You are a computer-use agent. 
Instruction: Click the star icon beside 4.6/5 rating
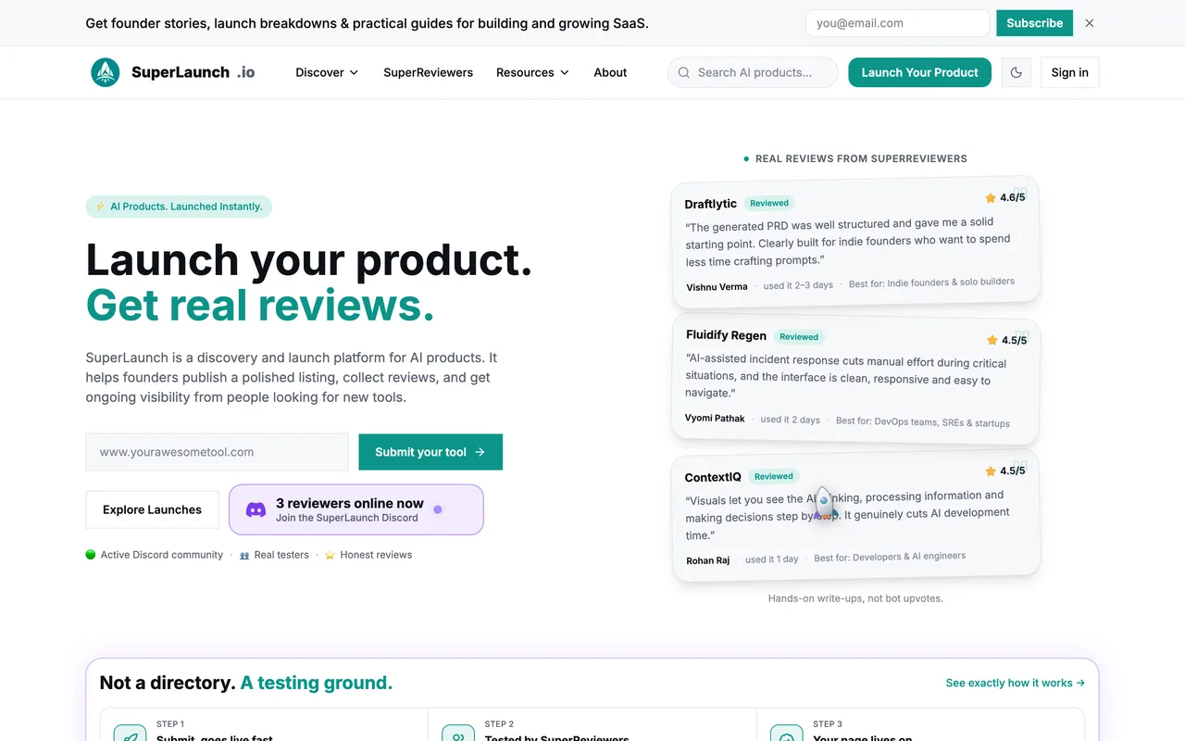point(991,198)
